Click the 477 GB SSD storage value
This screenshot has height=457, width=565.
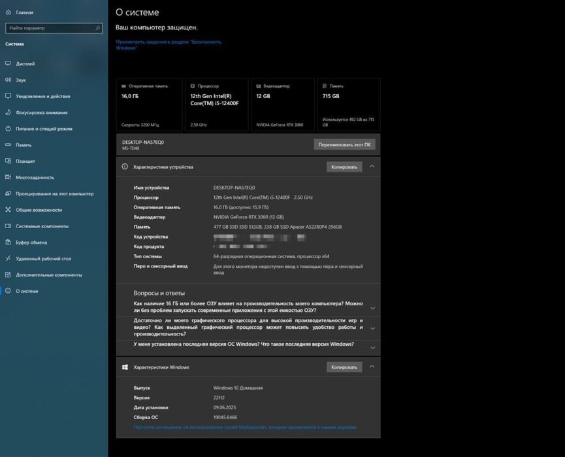click(x=278, y=226)
